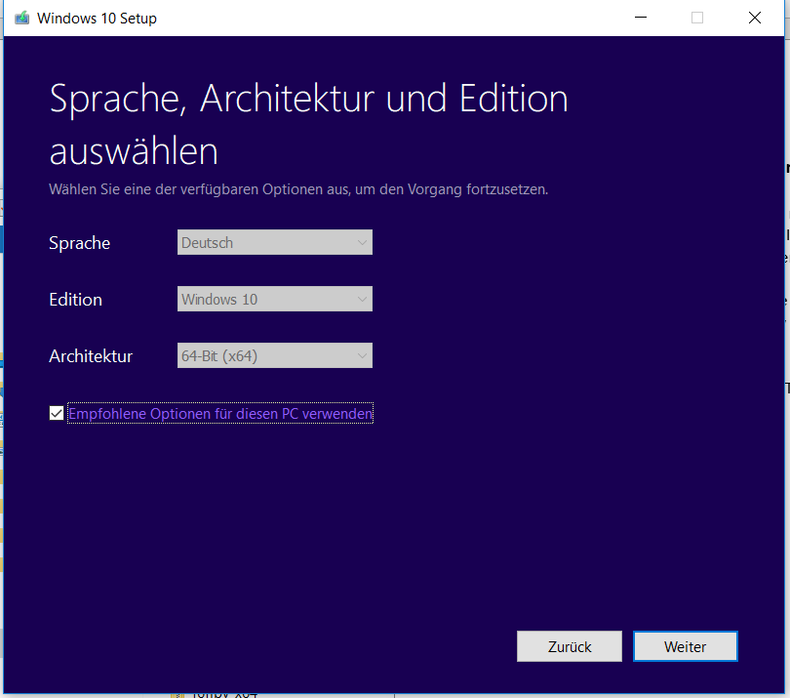The width and height of the screenshot is (790, 698).
Task: Uncheck the recommended options checkbox
Action: (x=57, y=413)
